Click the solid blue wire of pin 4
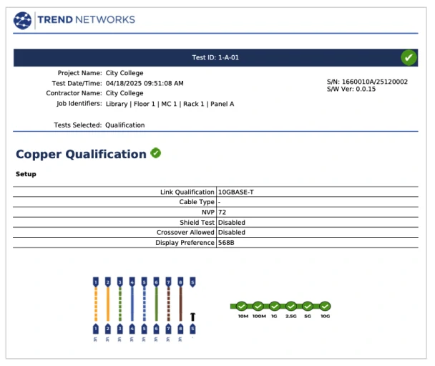 132,304
